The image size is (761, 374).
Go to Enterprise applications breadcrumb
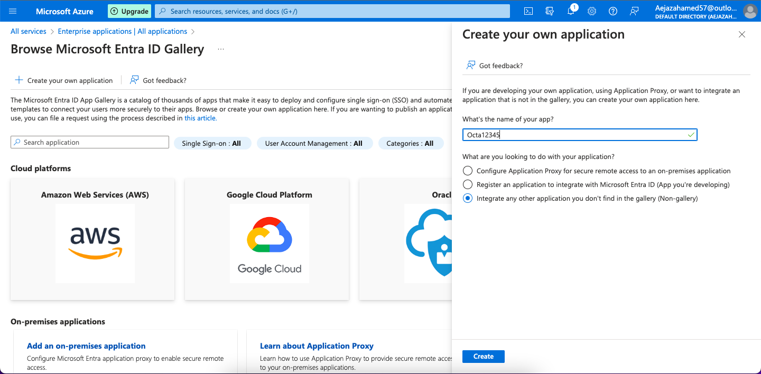click(x=123, y=31)
